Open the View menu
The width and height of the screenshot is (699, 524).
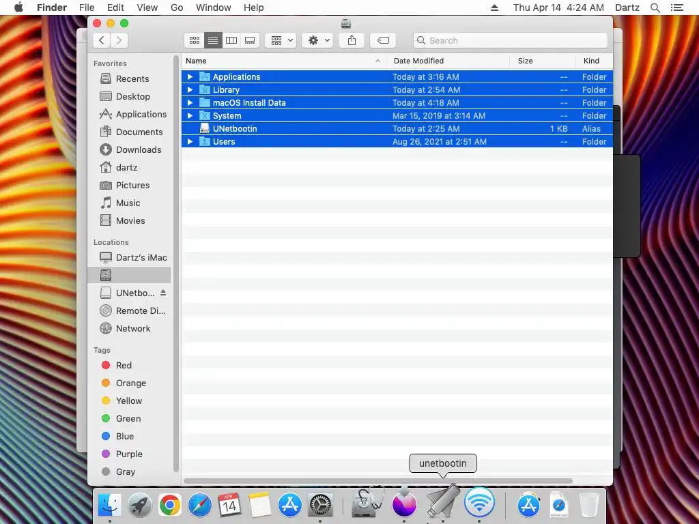[147, 8]
